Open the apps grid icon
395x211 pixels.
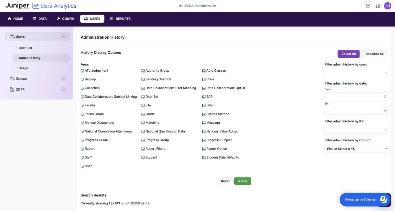point(377,6)
